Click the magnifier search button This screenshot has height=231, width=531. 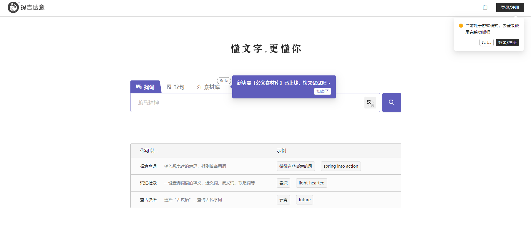pos(391,103)
